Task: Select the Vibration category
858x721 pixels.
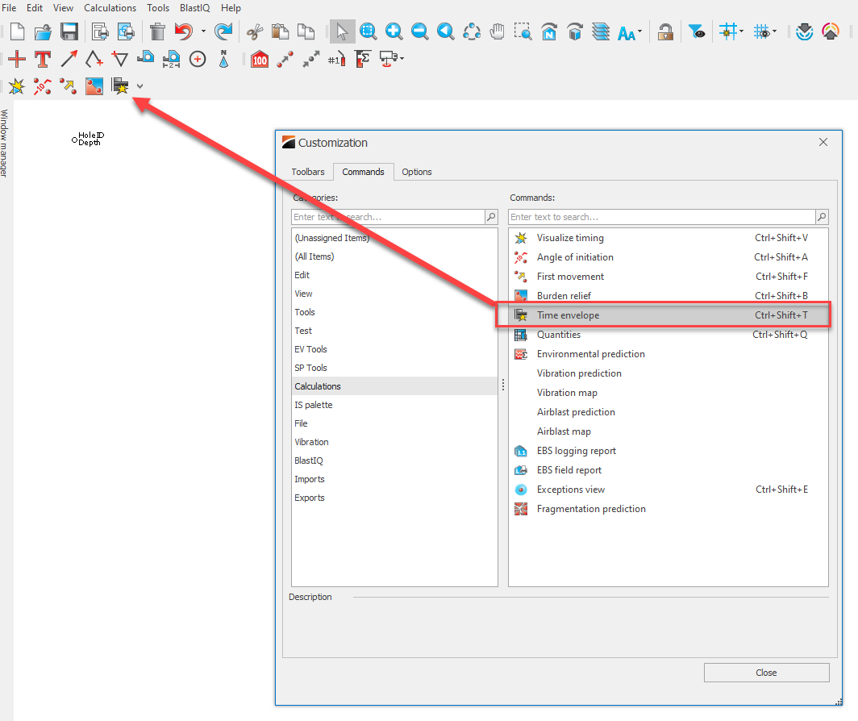Action: point(394,442)
